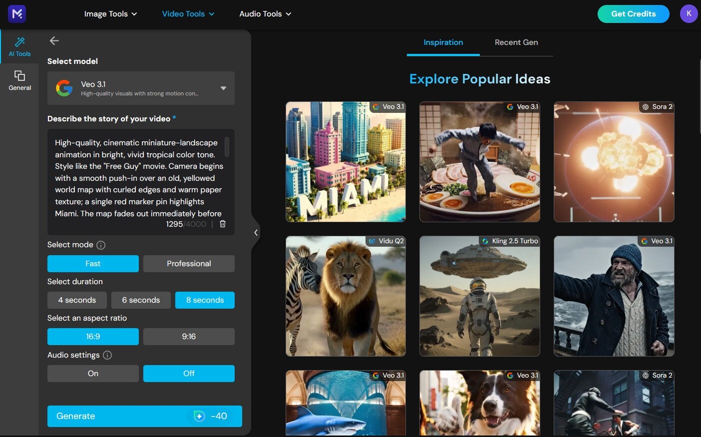Open the lion and zebra Vidu Q2 thumbnail
The height and width of the screenshot is (437, 701).
[346, 296]
